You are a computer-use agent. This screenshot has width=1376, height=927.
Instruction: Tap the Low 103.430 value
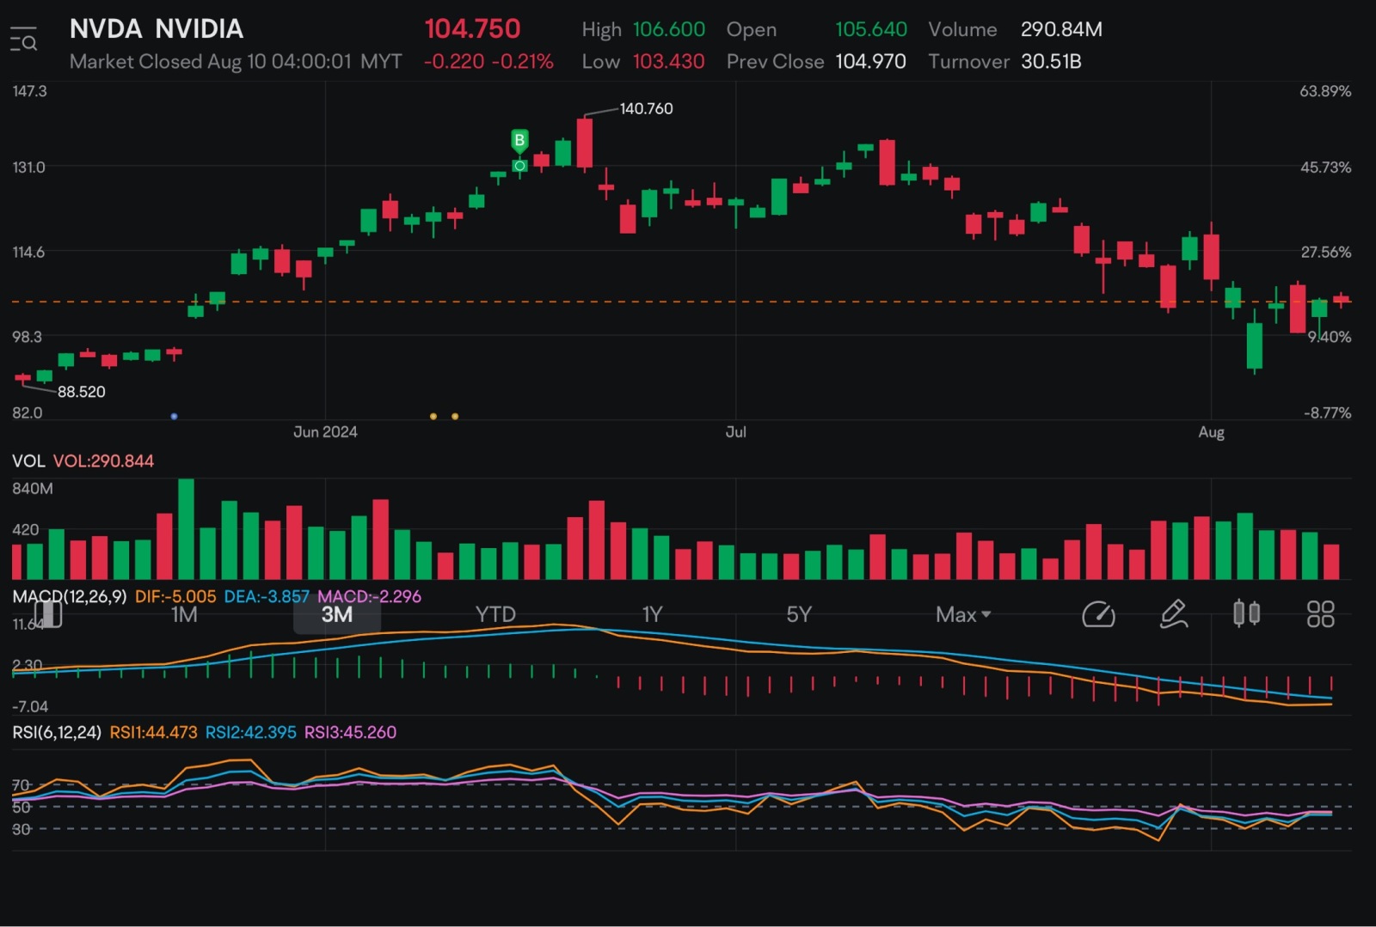point(668,62)
